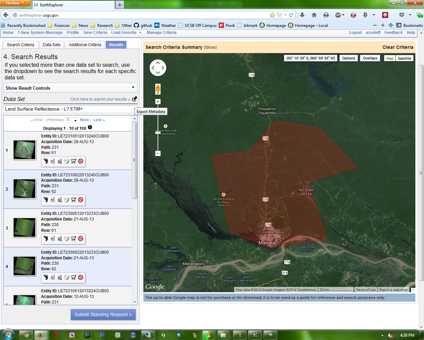Add result 1 to the order cart
Image resolution: width=424 pixels, height=340 pixels.
(x=74, y=161)
